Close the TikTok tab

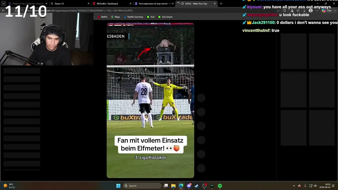pos(215,4)
